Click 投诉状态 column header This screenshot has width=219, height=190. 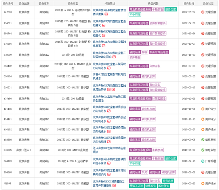click(x=208, y=4)
